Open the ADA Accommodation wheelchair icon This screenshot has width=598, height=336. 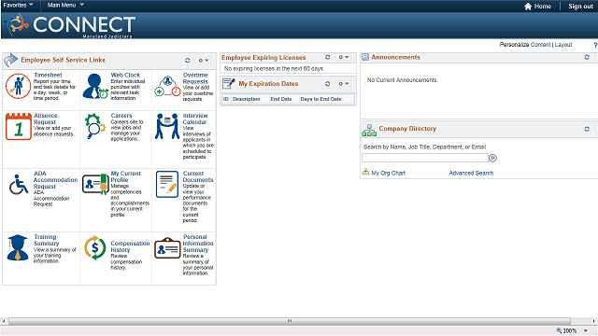click(x=19, y=185)
